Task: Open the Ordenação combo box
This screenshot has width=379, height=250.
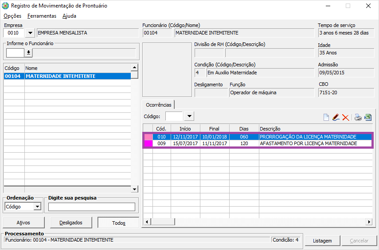Action: pyautogui.click(x=37, y=207)
